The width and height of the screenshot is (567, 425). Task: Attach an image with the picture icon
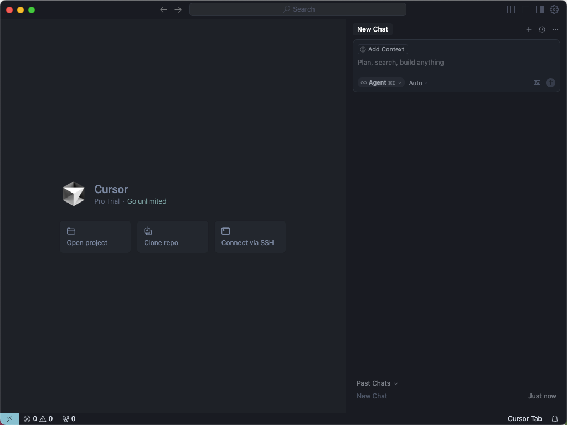click(x=537, y=83)
